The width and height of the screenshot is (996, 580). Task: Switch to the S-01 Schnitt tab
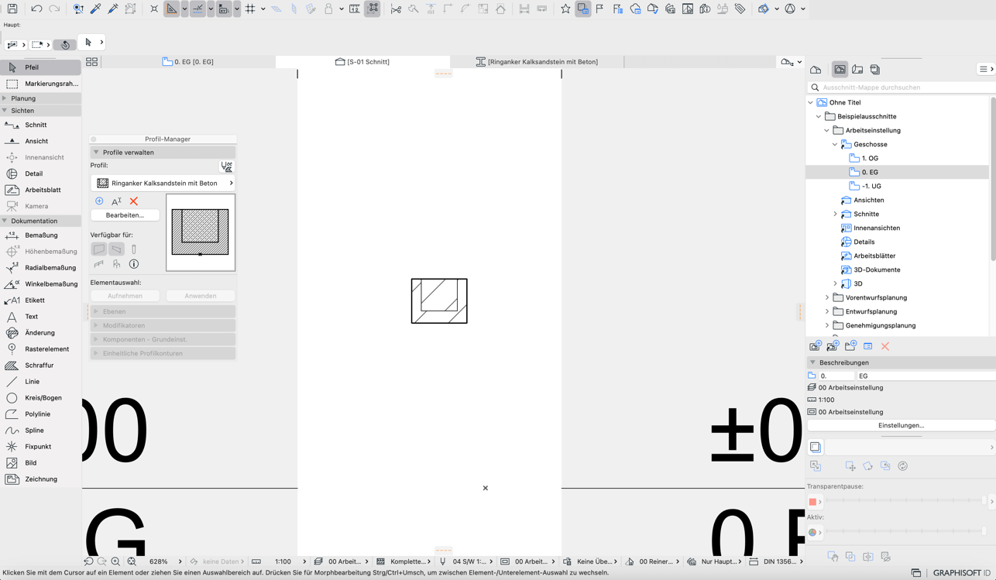pyautogui.click(x=362, y=62)
